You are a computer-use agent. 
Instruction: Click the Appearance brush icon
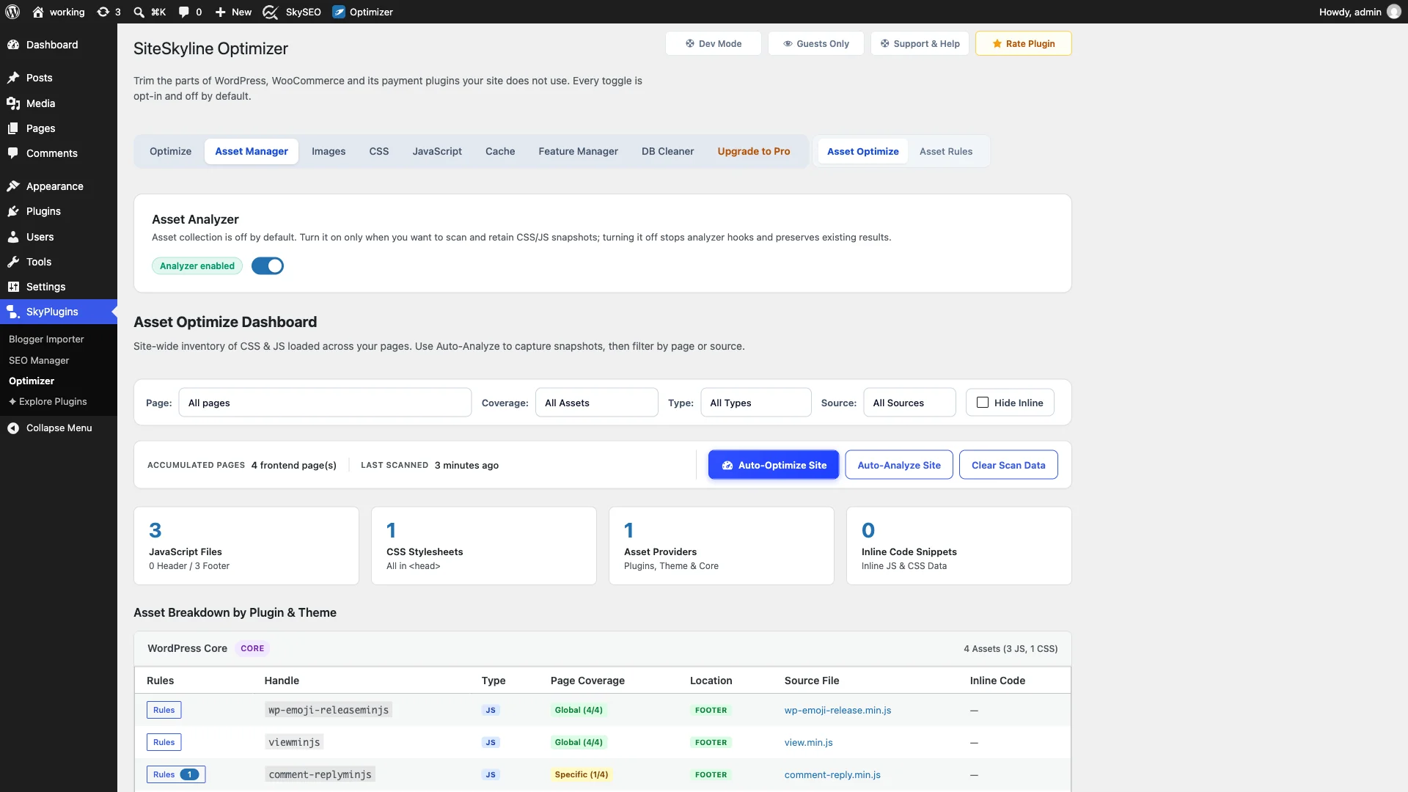[13, 186]
